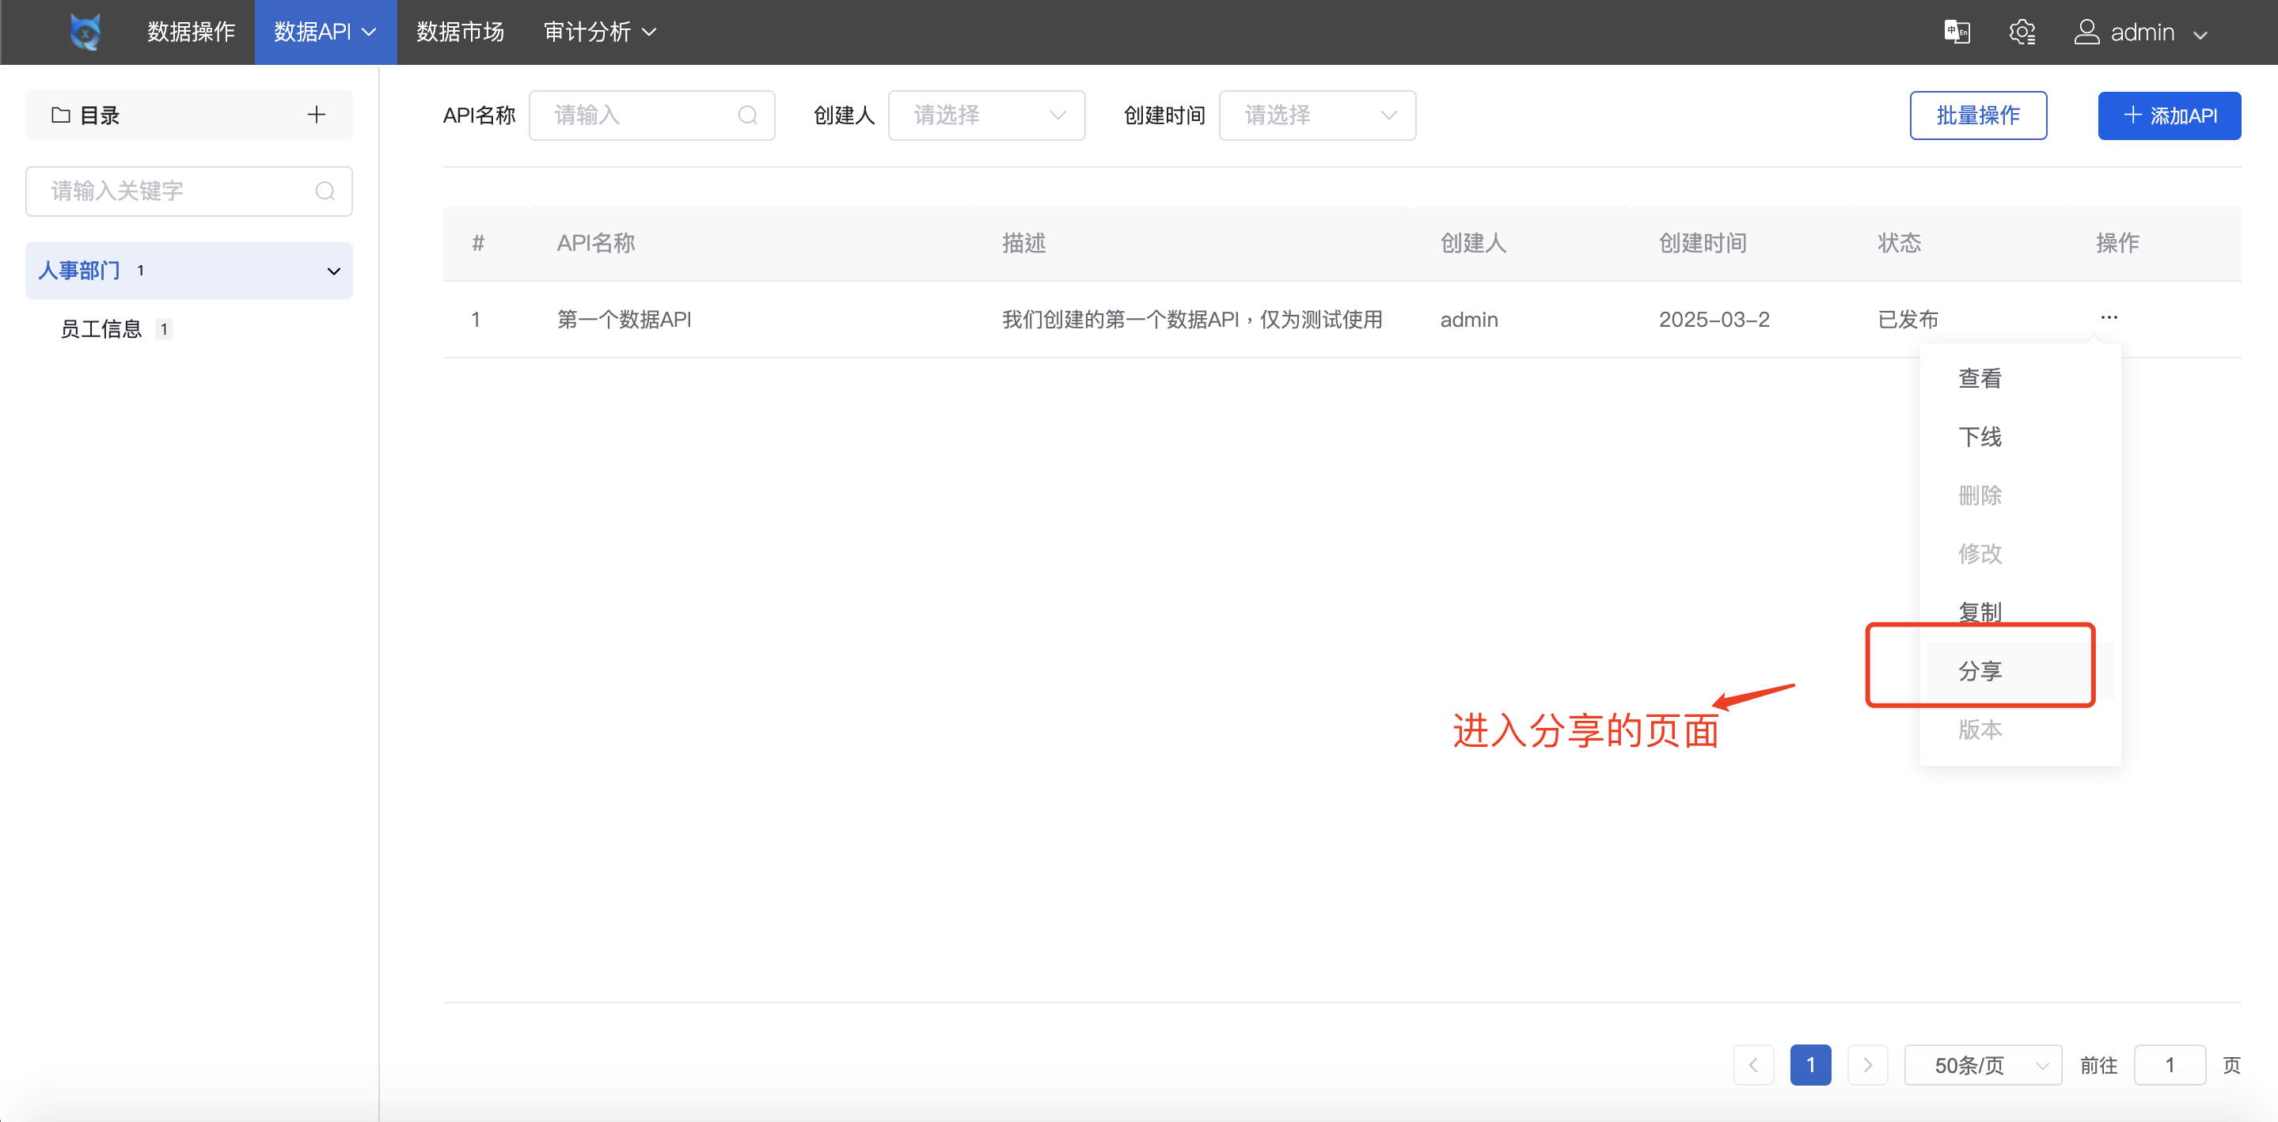Click the folder icon beside 目录
This screenshot has width=2278, height=1122.
60,114
